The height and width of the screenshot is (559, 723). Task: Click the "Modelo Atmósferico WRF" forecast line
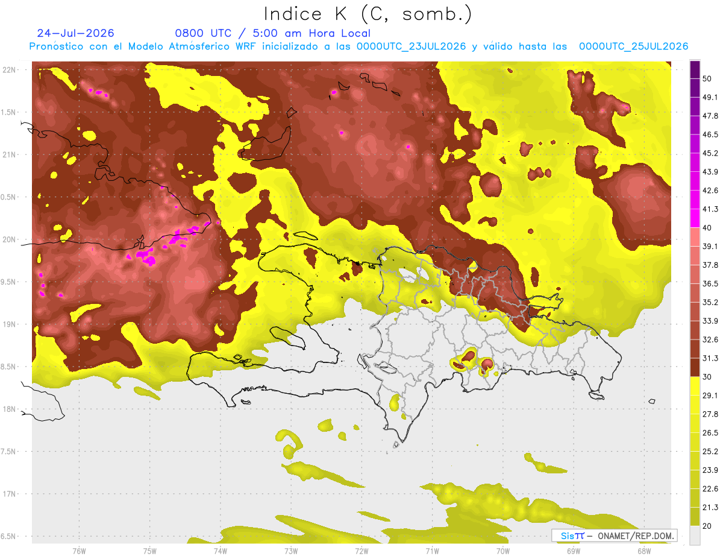pyautogui.click(x=358, y=46)
